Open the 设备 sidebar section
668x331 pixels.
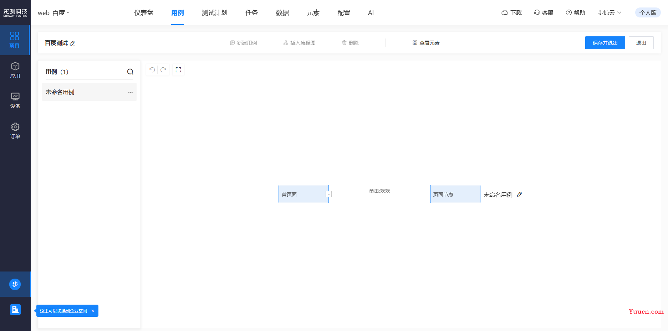pyautogui.click(x=15, y=100)
